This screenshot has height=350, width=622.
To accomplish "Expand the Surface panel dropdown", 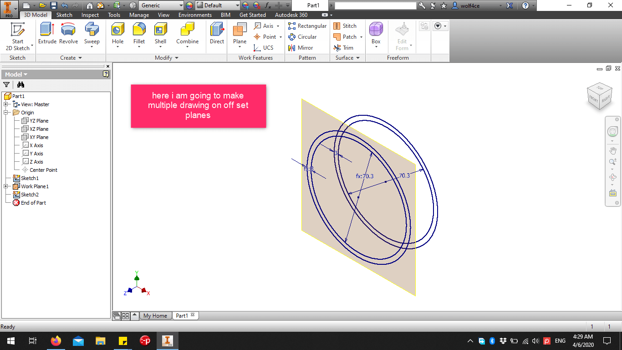I will point(348,58).
